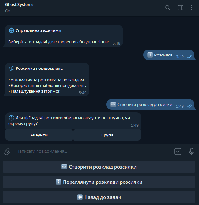This screenshot has height=205, width=199.
Task: Click the Розсилка повідомлень message bubble
Action: coord(47,79)
